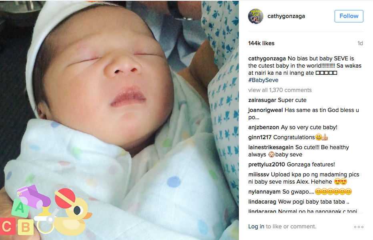The image size is (373, 240).
Task: Click Log in to comment
Action: tap(256, 226)
